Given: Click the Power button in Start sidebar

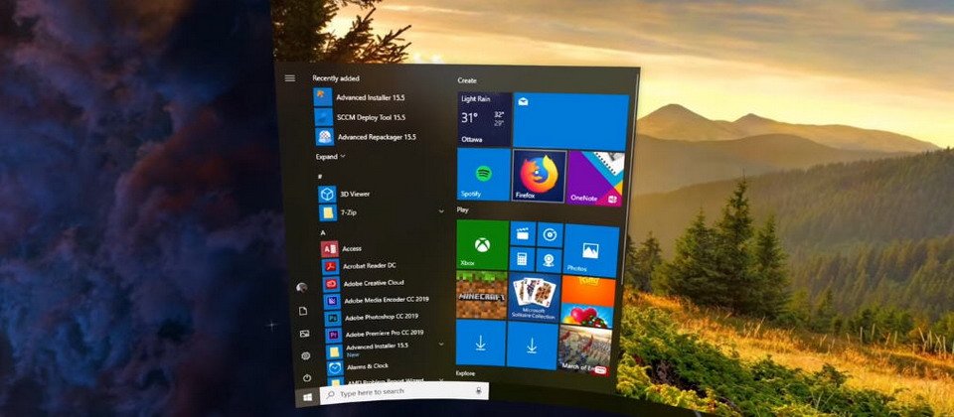Looking at the screenshot, I should click(306, 377).
